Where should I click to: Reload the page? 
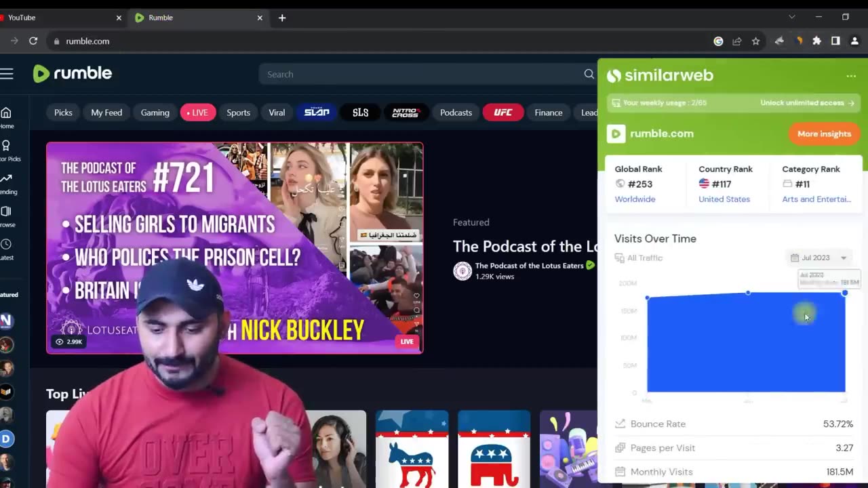click(33, 41)
